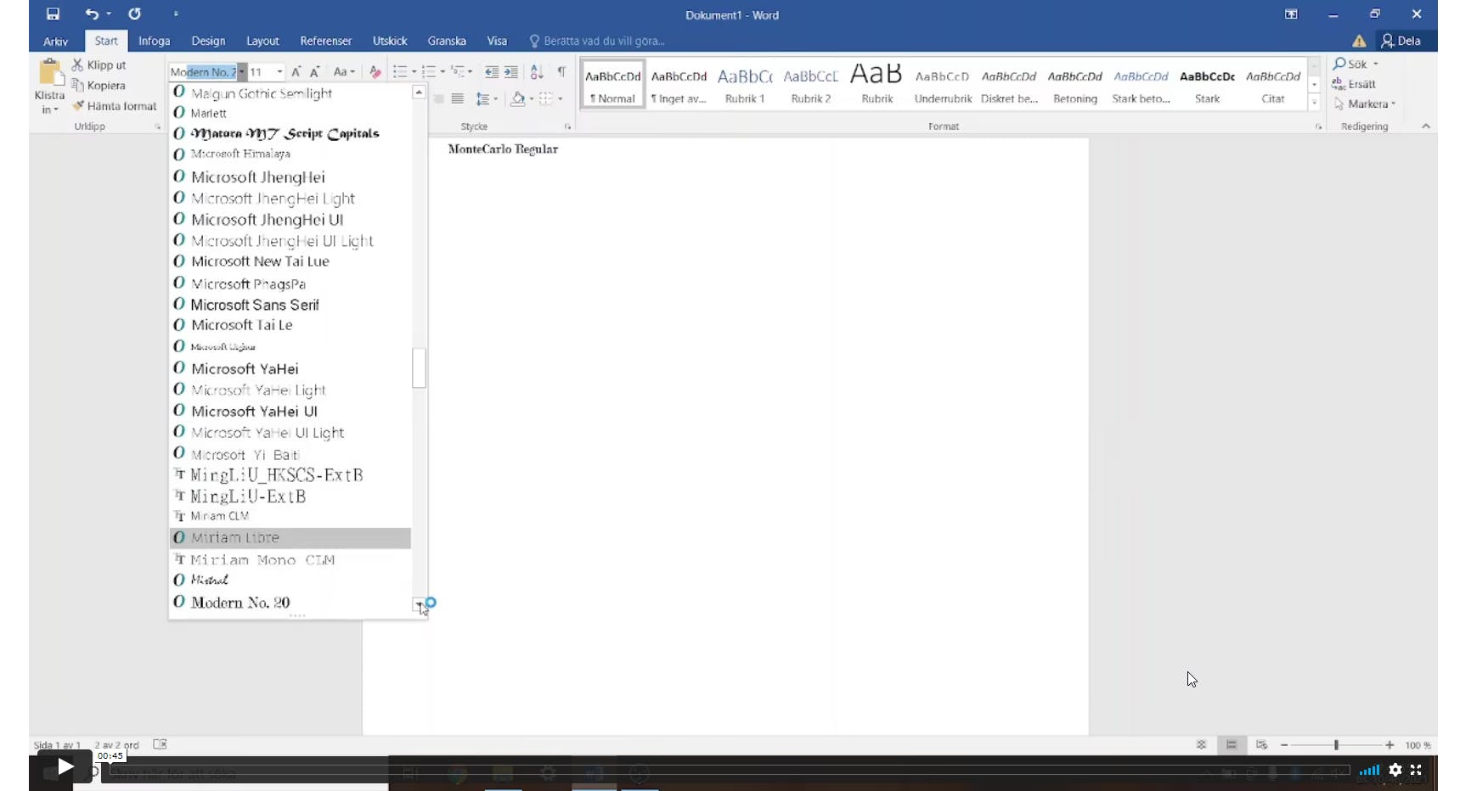Apply the Rubrik 1 style
Screen dimensions: 1460x791
[x=745, y=84]
